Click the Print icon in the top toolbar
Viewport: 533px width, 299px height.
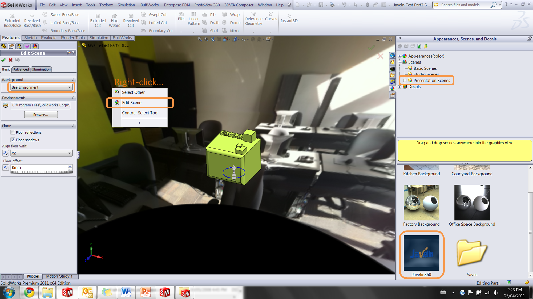[332, 5]
